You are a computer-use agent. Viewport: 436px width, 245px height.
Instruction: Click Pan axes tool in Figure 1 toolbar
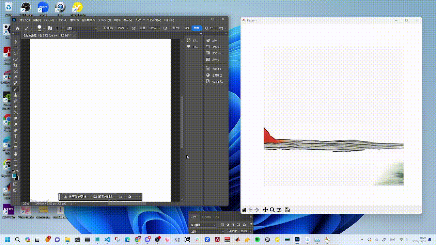point(265,210)
